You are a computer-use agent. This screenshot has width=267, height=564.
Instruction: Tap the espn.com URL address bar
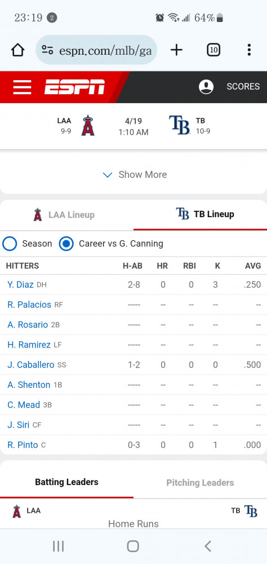[96, 50]
